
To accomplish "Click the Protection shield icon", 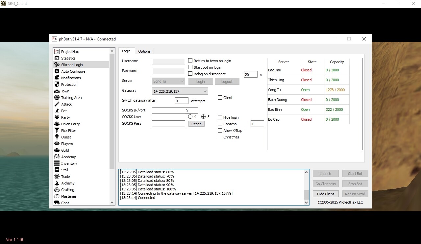I will pyautogui.click(x=57, y=85).
